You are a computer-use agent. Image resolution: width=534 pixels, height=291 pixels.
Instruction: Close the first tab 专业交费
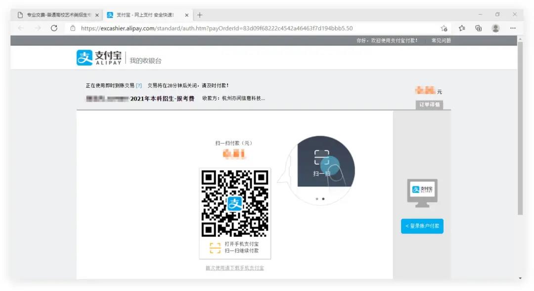97,15
